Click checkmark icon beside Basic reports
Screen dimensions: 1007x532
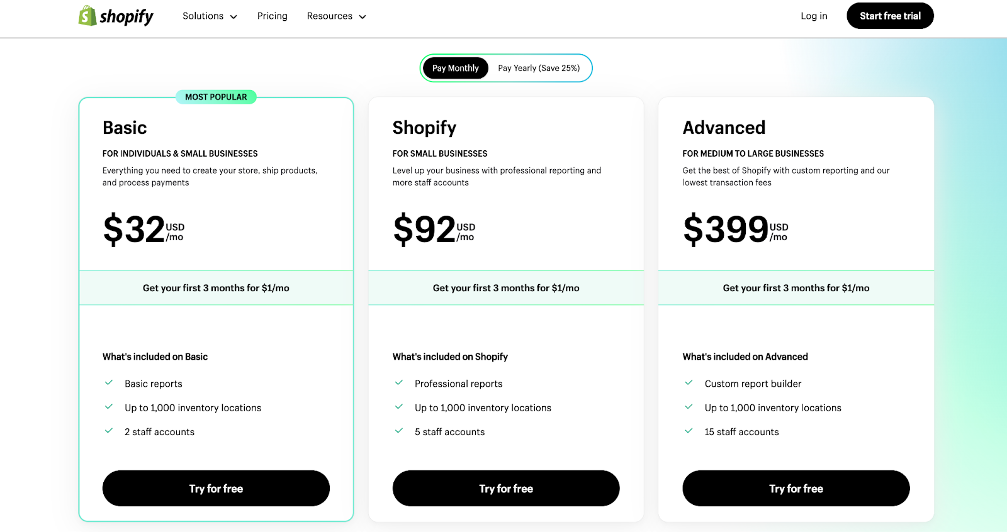tap(109, 382)
